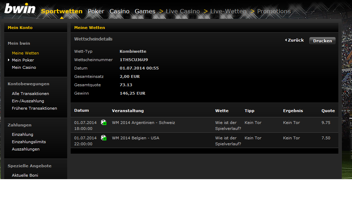Click the Spezielle Angebote section heading
This screenshot has width=352, height=220.
click(x=30, y=166)
